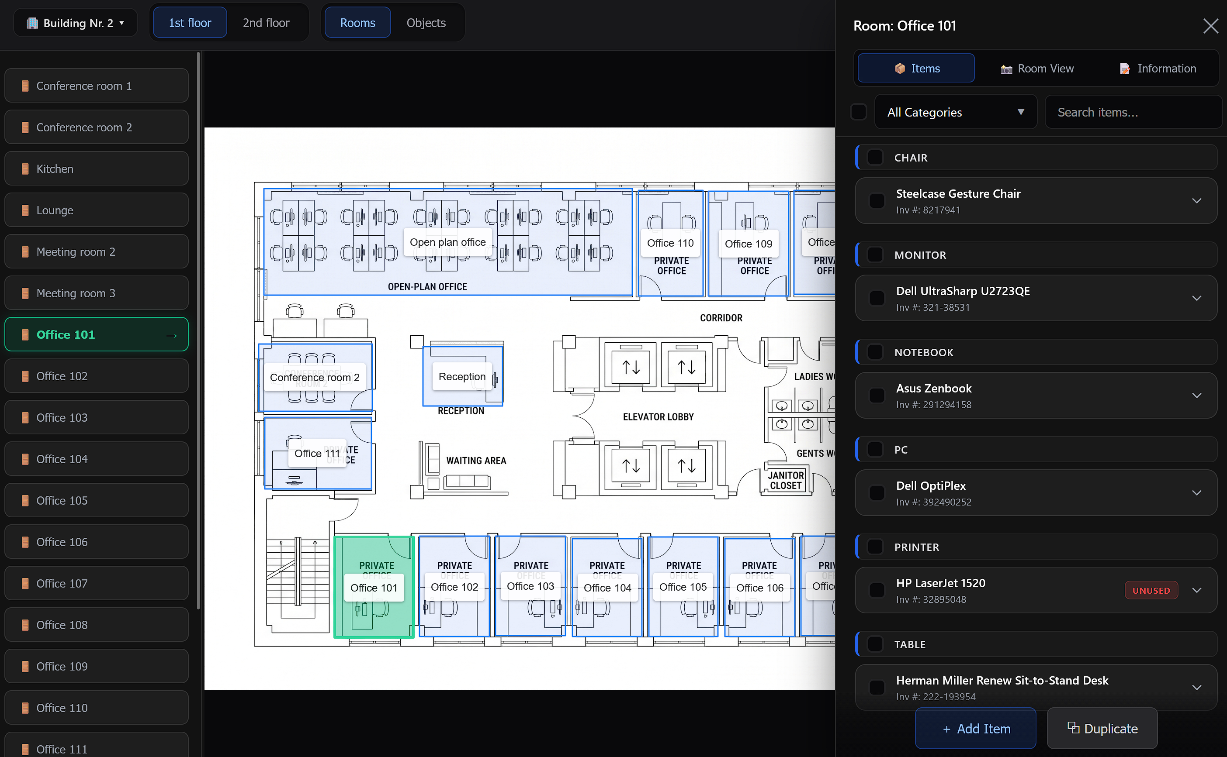The height and width of the screenshot is (757, 1227).
Task: Toggle the select-all checkbox beside All Categories
Action: [859, 112]
